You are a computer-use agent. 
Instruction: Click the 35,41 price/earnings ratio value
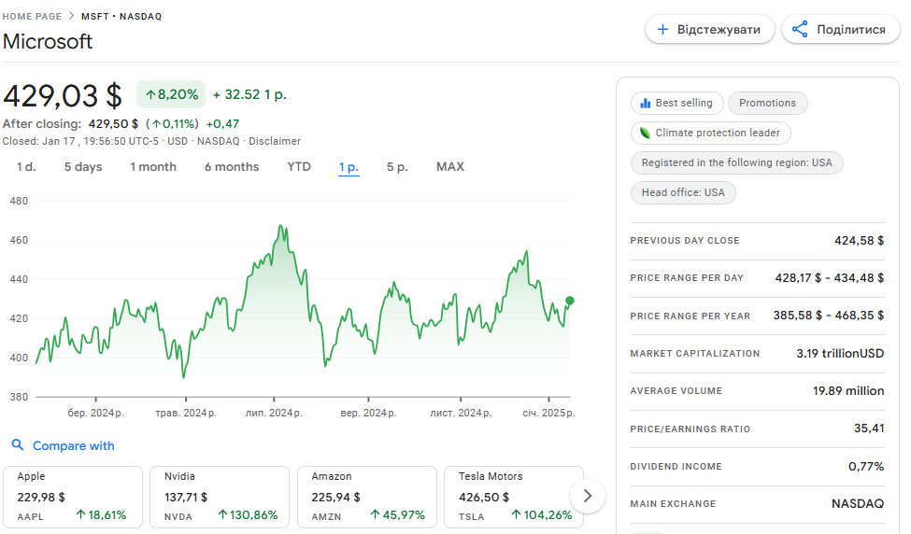[869, 429]
